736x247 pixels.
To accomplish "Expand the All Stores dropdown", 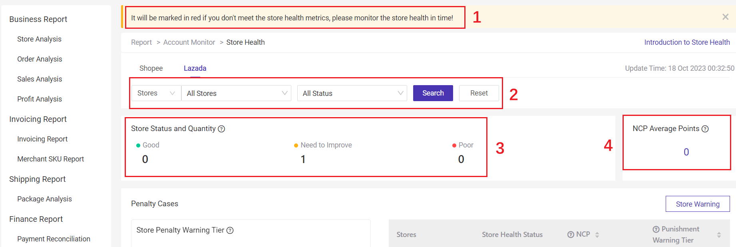I will click(x=236, y=93).
